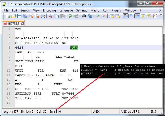Viewport: 165px width, 116px height.
Task: Open the File menu
Action: (x=6, y=10)
